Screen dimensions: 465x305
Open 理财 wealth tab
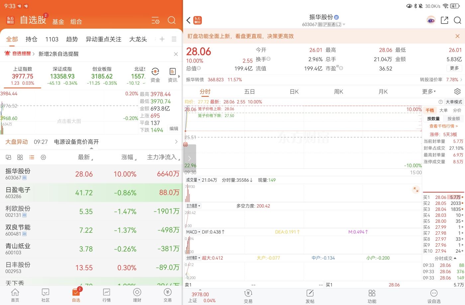point(137,295)
